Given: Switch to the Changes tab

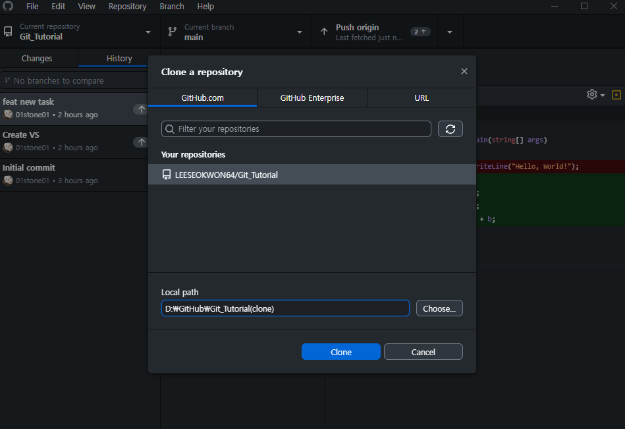Looking at the screenshot, I should tap(37, 58).
